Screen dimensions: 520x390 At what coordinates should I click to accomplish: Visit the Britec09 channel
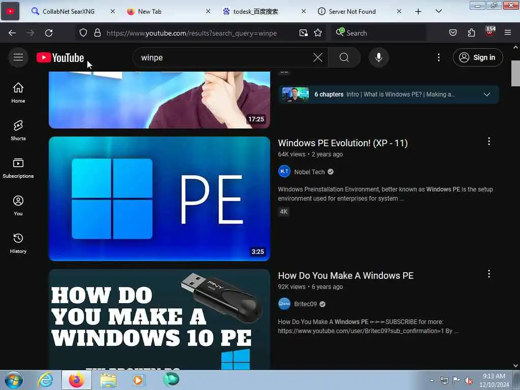[x=305, y=304]
